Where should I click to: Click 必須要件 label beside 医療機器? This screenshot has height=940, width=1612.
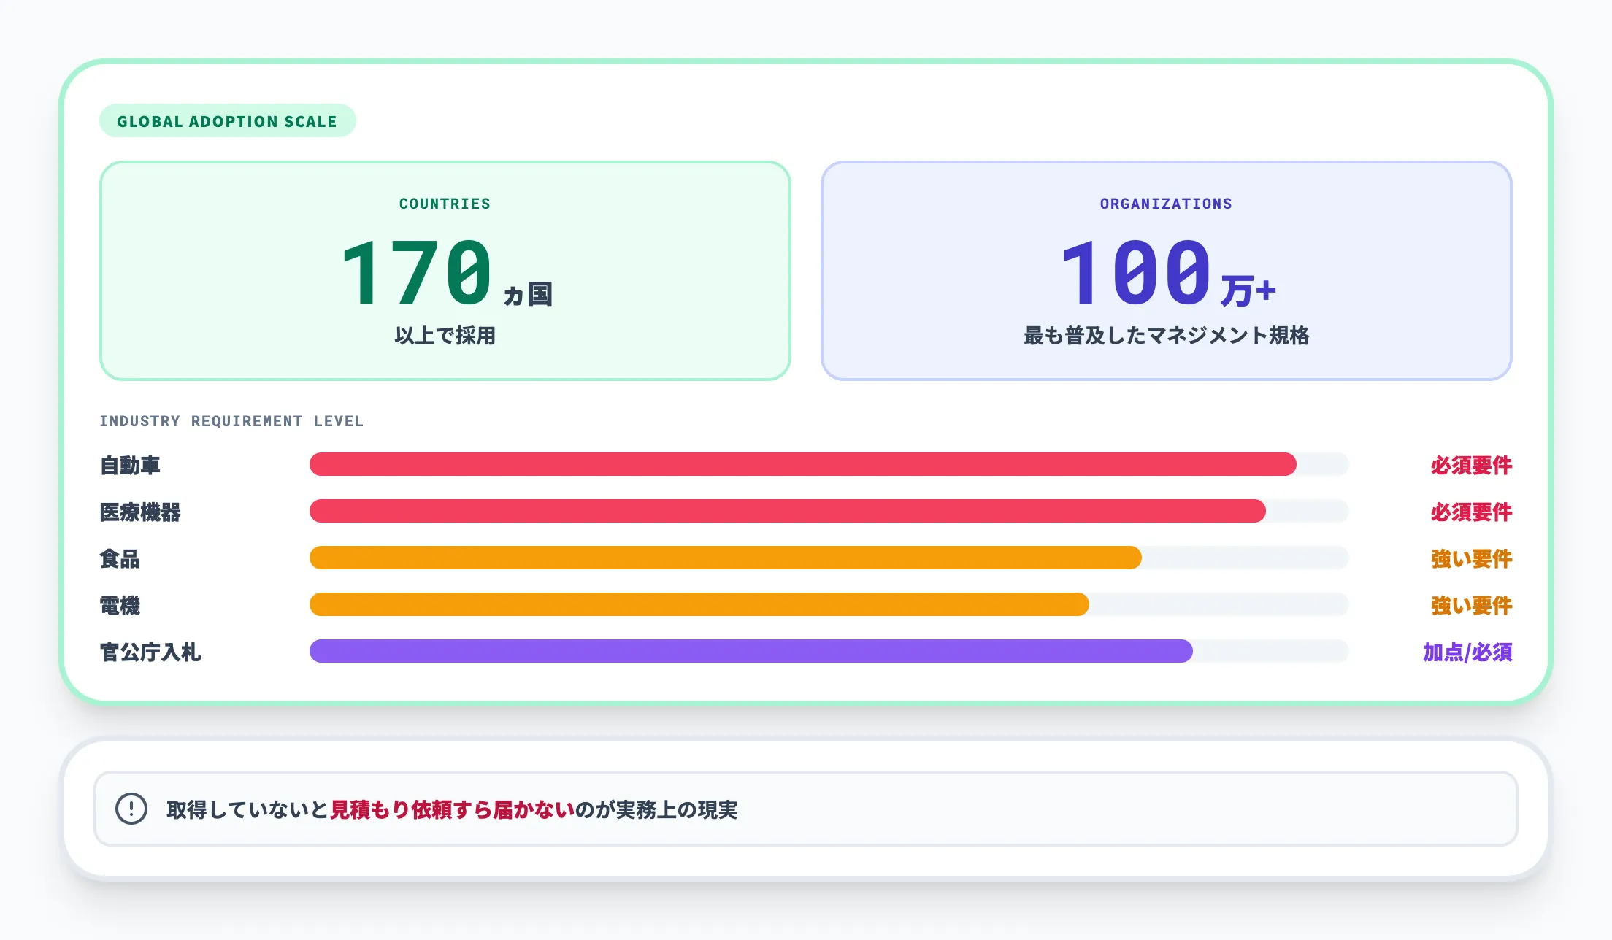point(1470,512)
